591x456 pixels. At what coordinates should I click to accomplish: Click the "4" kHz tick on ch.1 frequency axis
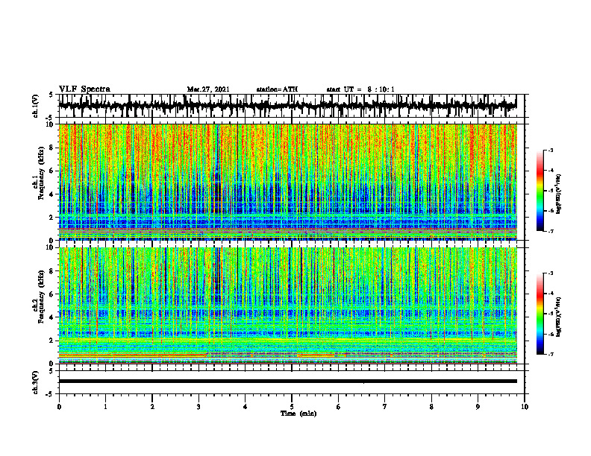click(x=51, y=194)
